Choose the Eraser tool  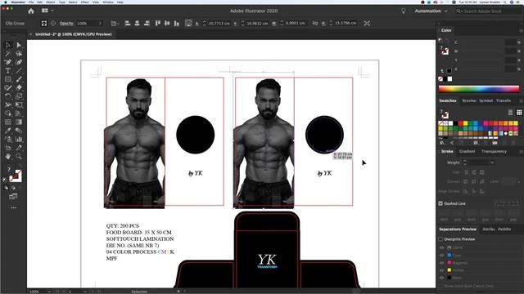[x=19, y=88]
